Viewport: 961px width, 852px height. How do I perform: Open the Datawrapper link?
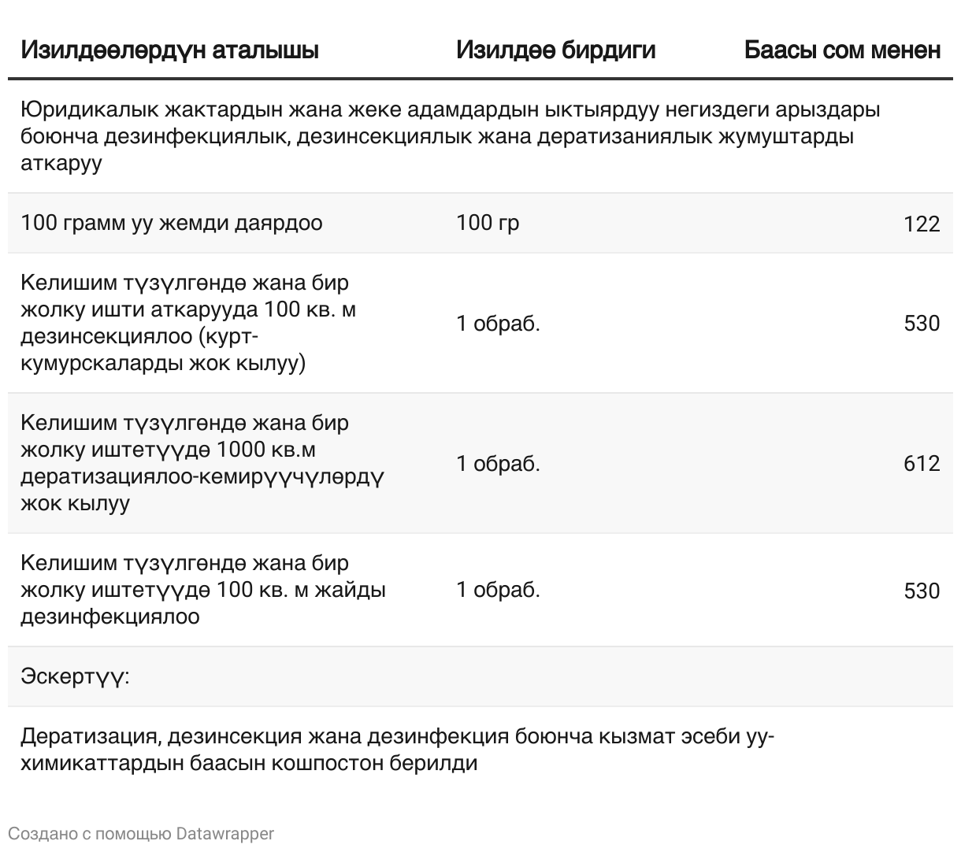point(225,833)
